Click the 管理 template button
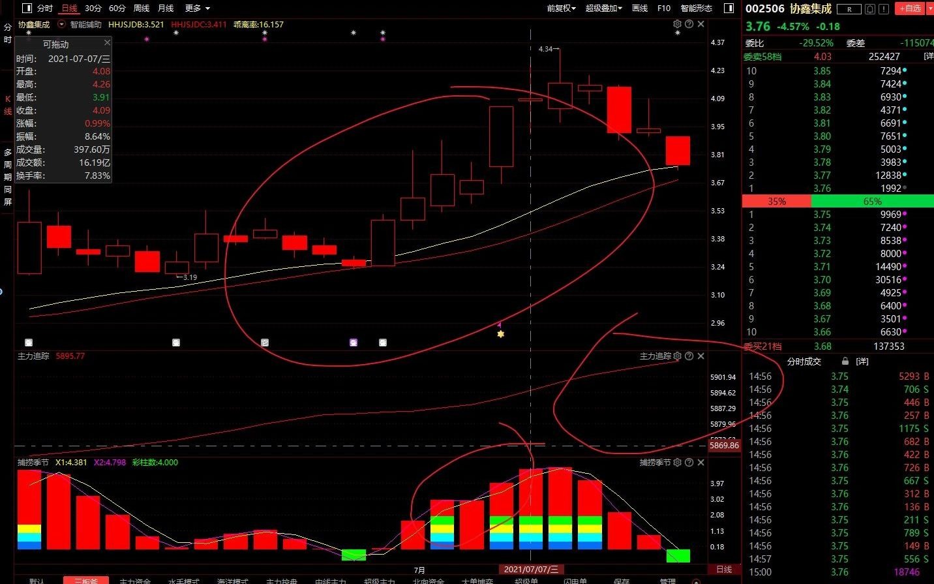Image resolution: width=934 pixels, height=584 pixels. tap(668, 580)
